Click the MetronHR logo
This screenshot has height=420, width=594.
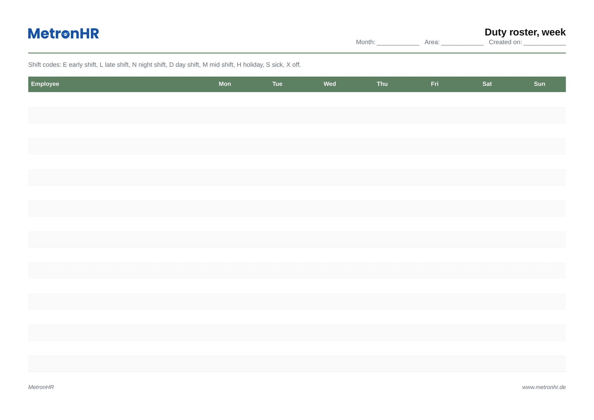pos(63,33)
